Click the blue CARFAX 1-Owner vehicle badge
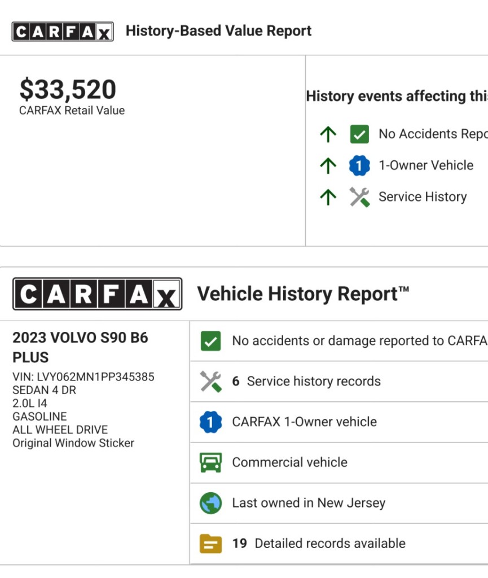 (210, 422)
